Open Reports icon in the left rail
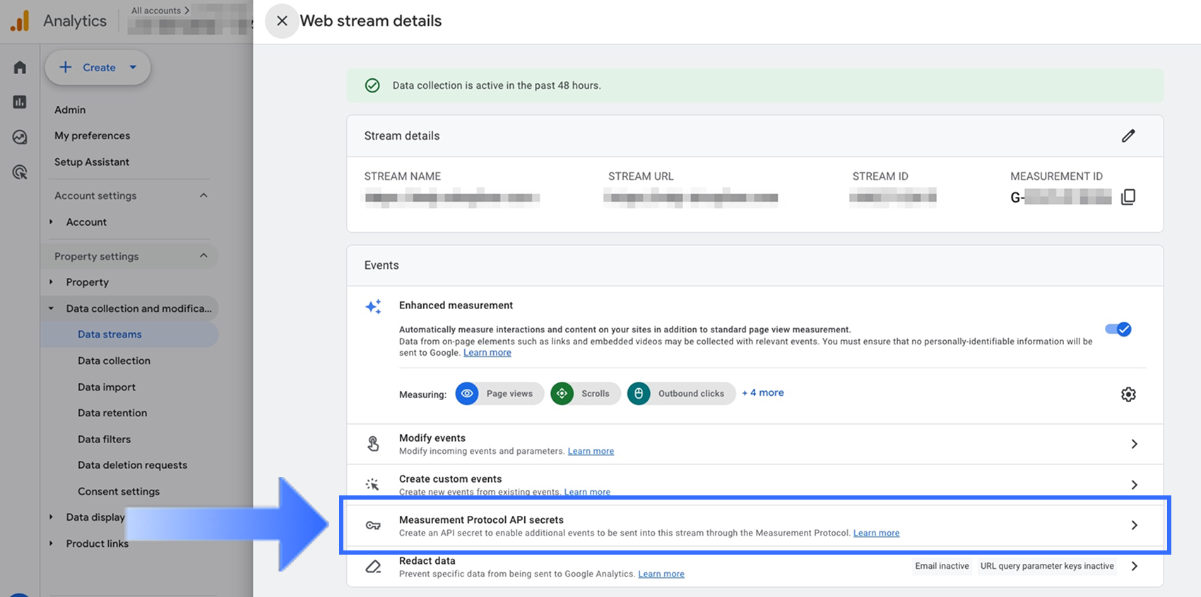The height and width of the screenshot is (597, 1201). (x=20, y=102)
